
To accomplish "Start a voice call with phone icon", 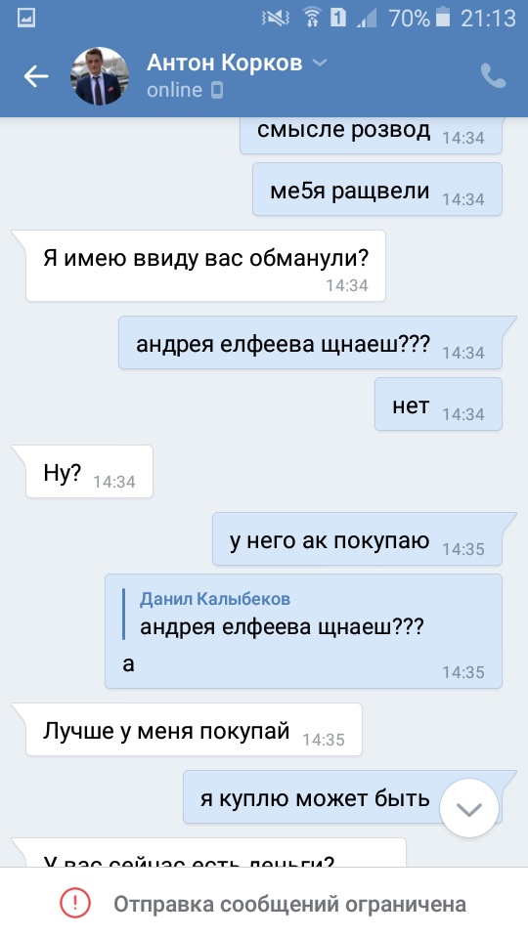I will tap(493, 76).
